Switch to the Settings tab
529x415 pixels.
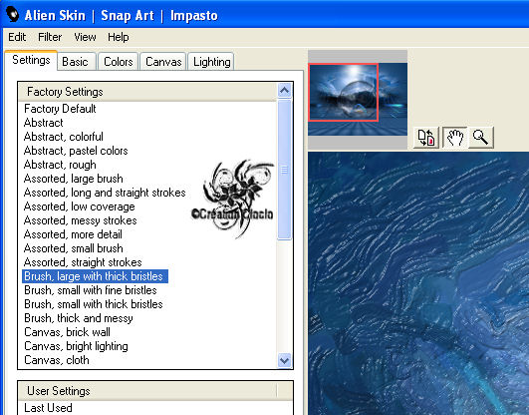(x=31, y=60)
